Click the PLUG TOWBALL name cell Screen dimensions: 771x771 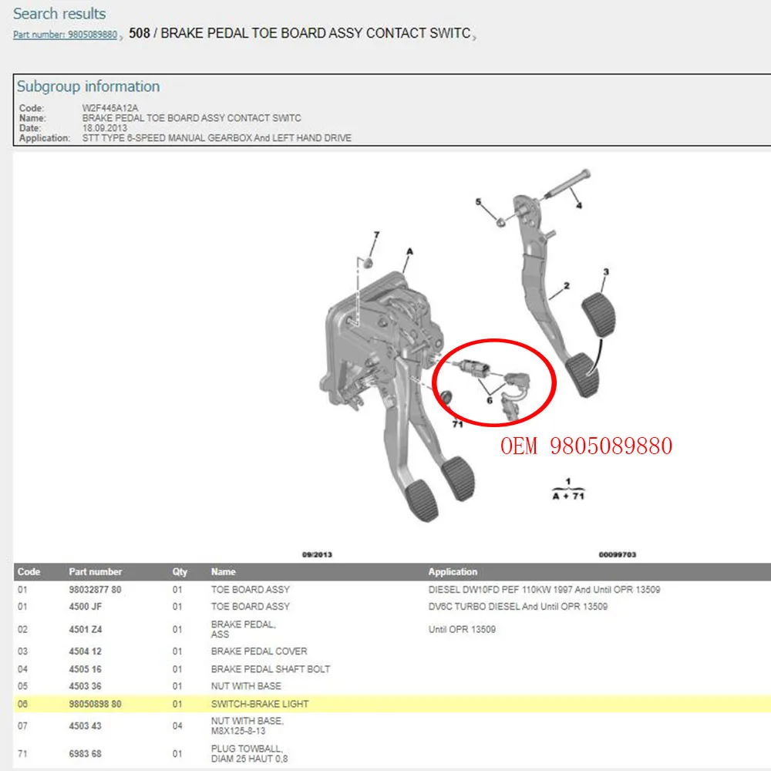coord(249,754)
